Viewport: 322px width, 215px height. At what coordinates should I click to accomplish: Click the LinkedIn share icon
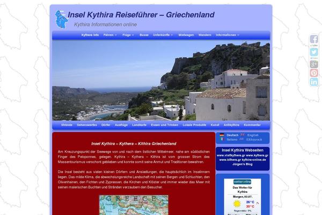click(314, 82)
